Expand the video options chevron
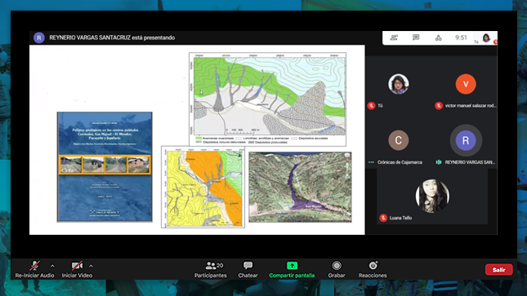527x296 pixels. click(x=91, y=266)
